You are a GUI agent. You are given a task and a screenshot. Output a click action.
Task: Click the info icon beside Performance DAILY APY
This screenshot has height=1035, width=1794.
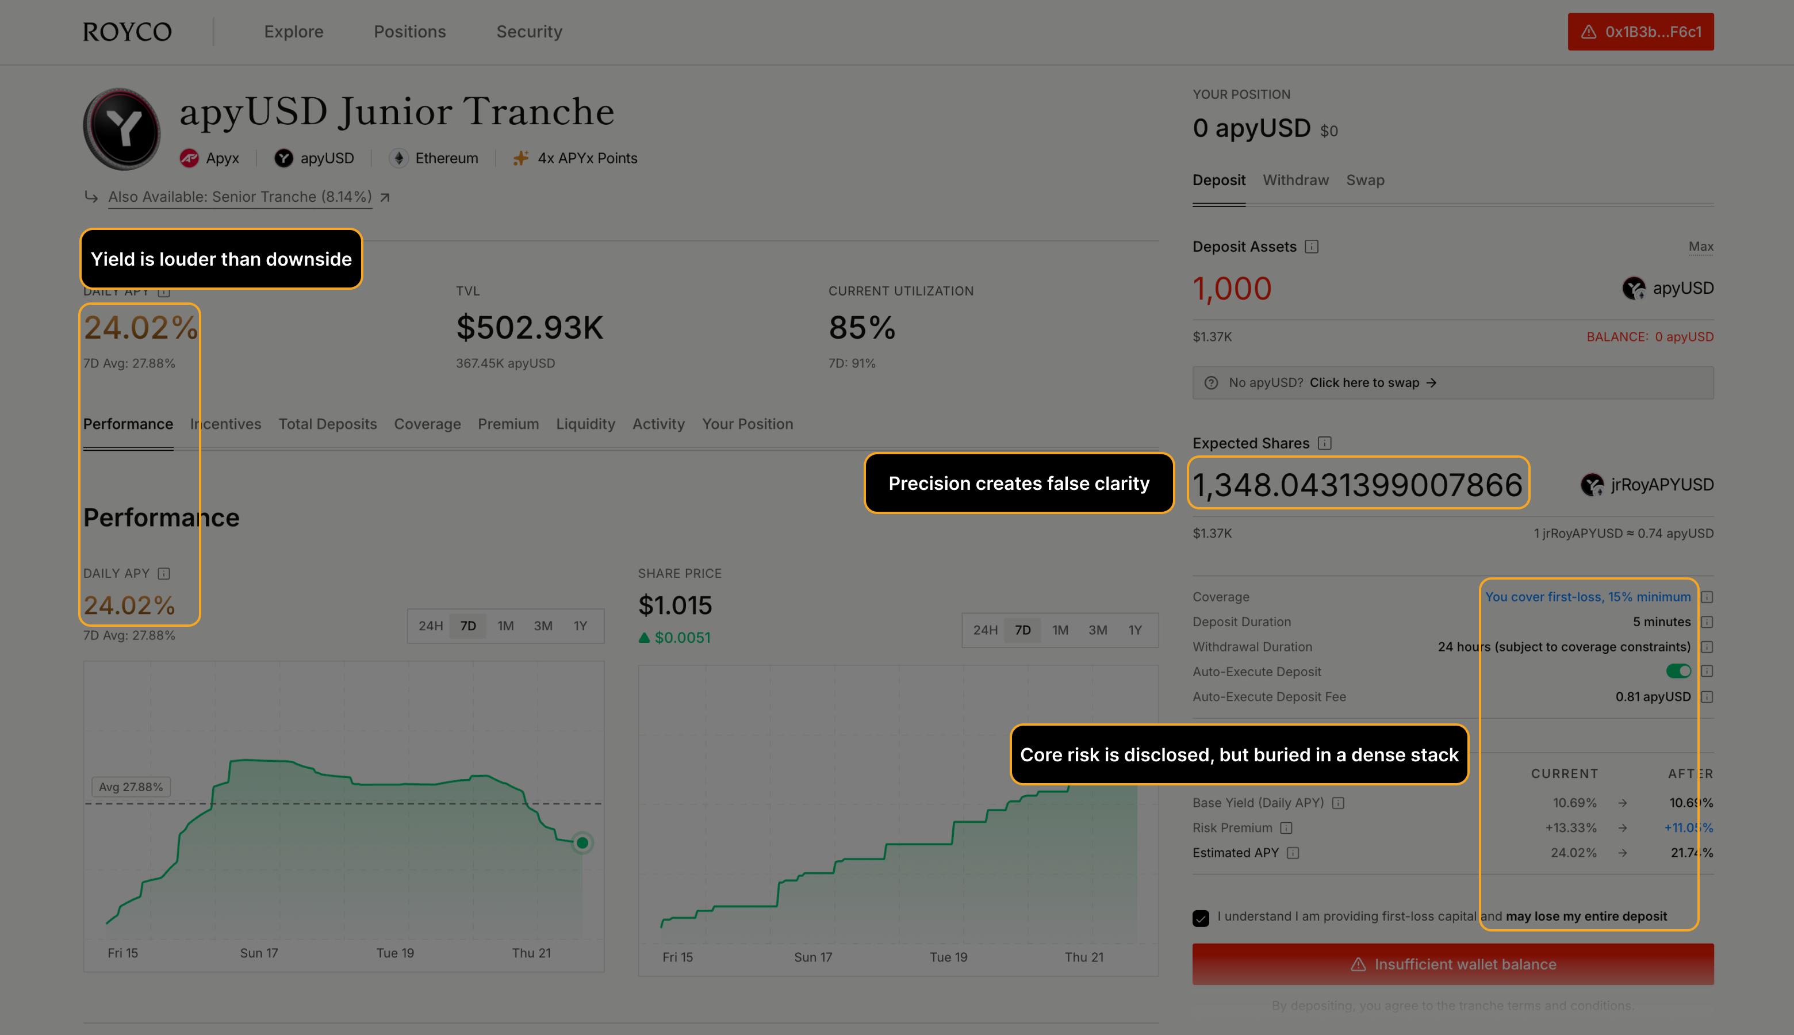click(x=164, y=574)
